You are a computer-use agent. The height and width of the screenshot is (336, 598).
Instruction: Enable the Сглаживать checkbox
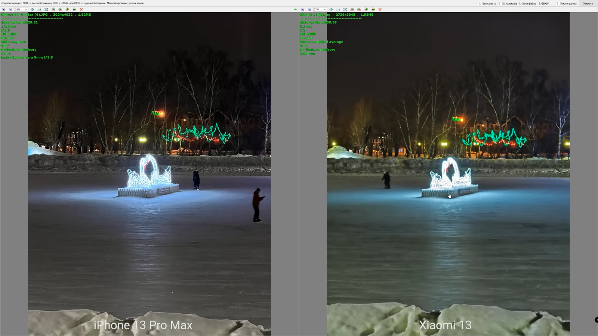pos(501,3)
